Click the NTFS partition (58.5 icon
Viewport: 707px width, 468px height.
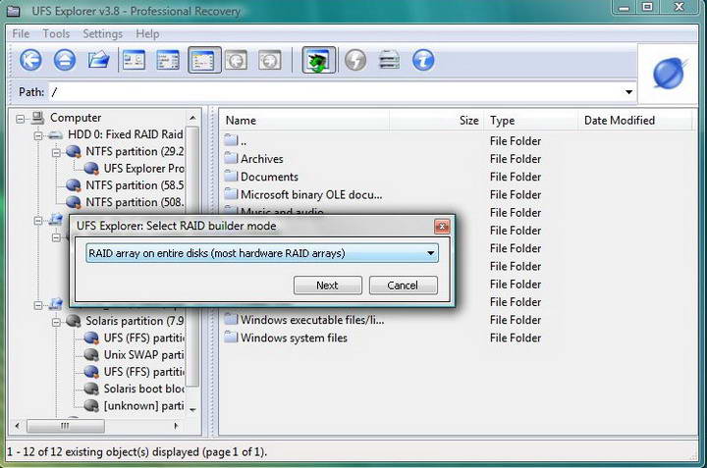(74, 185)
